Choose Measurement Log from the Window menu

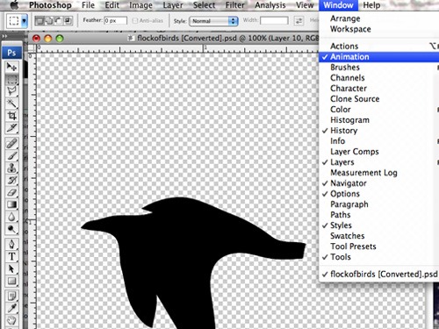(379, 173)
